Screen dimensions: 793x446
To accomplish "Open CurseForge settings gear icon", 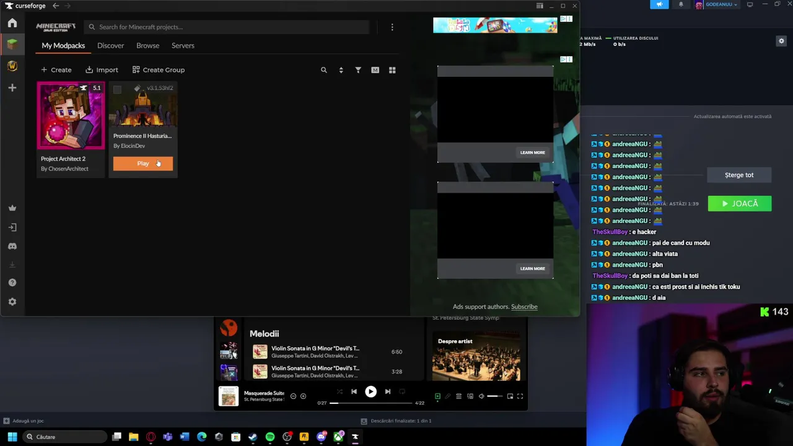I will pos(12,302).
